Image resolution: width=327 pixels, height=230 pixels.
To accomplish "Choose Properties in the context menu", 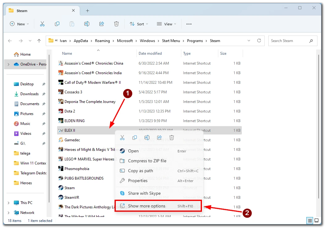I will tap(159, 181).
